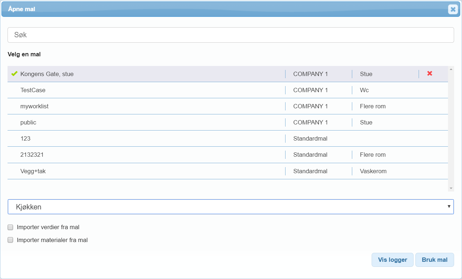Click Wc room type in TestCase row
Screen dimensions: 462x279
pyautogui.click(x=364, y=90)
